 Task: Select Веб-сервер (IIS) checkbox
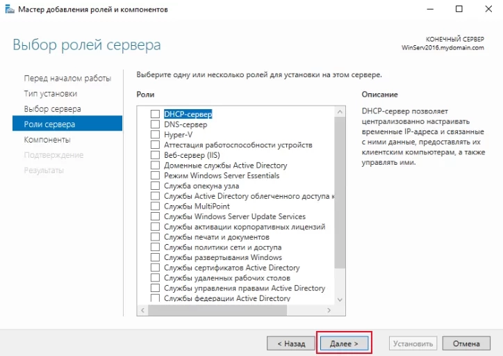tap(155, 155)
